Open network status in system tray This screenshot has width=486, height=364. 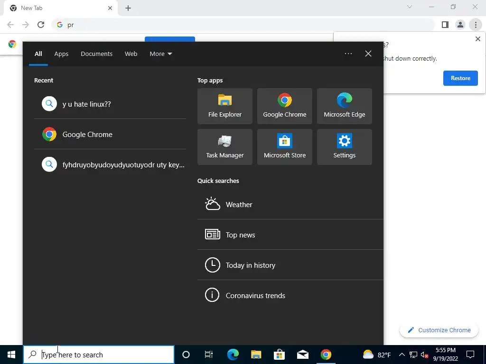(413, 355)
